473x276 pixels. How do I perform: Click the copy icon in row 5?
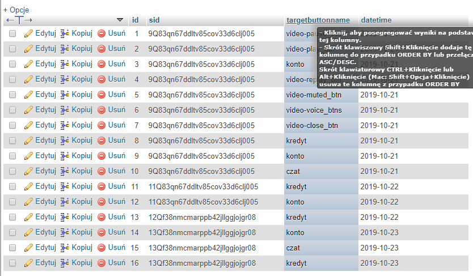coord(64,95)
